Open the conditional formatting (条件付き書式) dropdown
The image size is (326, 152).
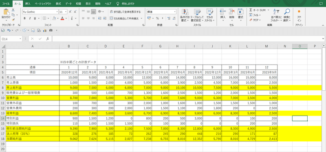point(185,16)
